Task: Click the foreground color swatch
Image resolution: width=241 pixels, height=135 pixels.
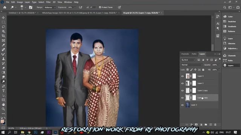Action: click(2, 121)
